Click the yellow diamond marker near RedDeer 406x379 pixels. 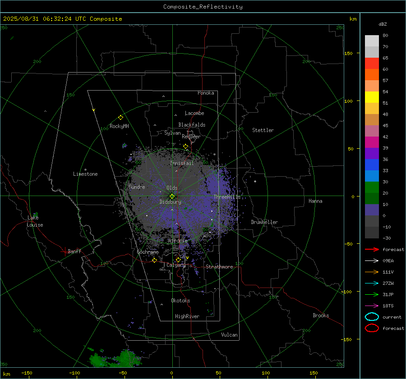pyautogui.click(x=185, y=146)
